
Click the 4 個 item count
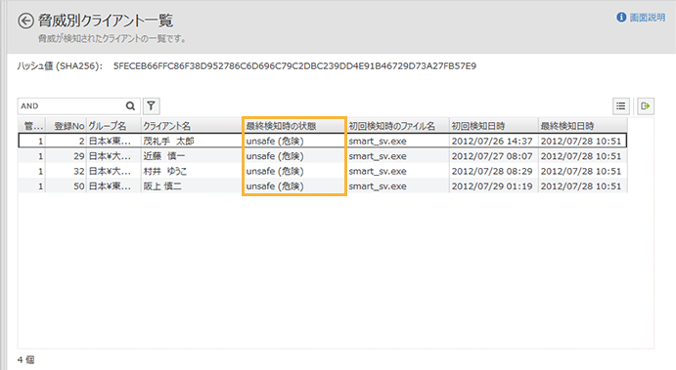pos(25,359)
